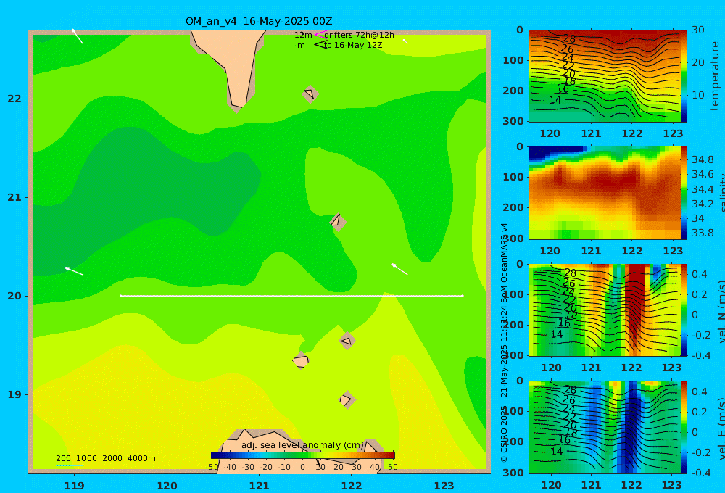
Task: Click the adj. sea level anomaly colorbar
Action: [x=303, y=455]
